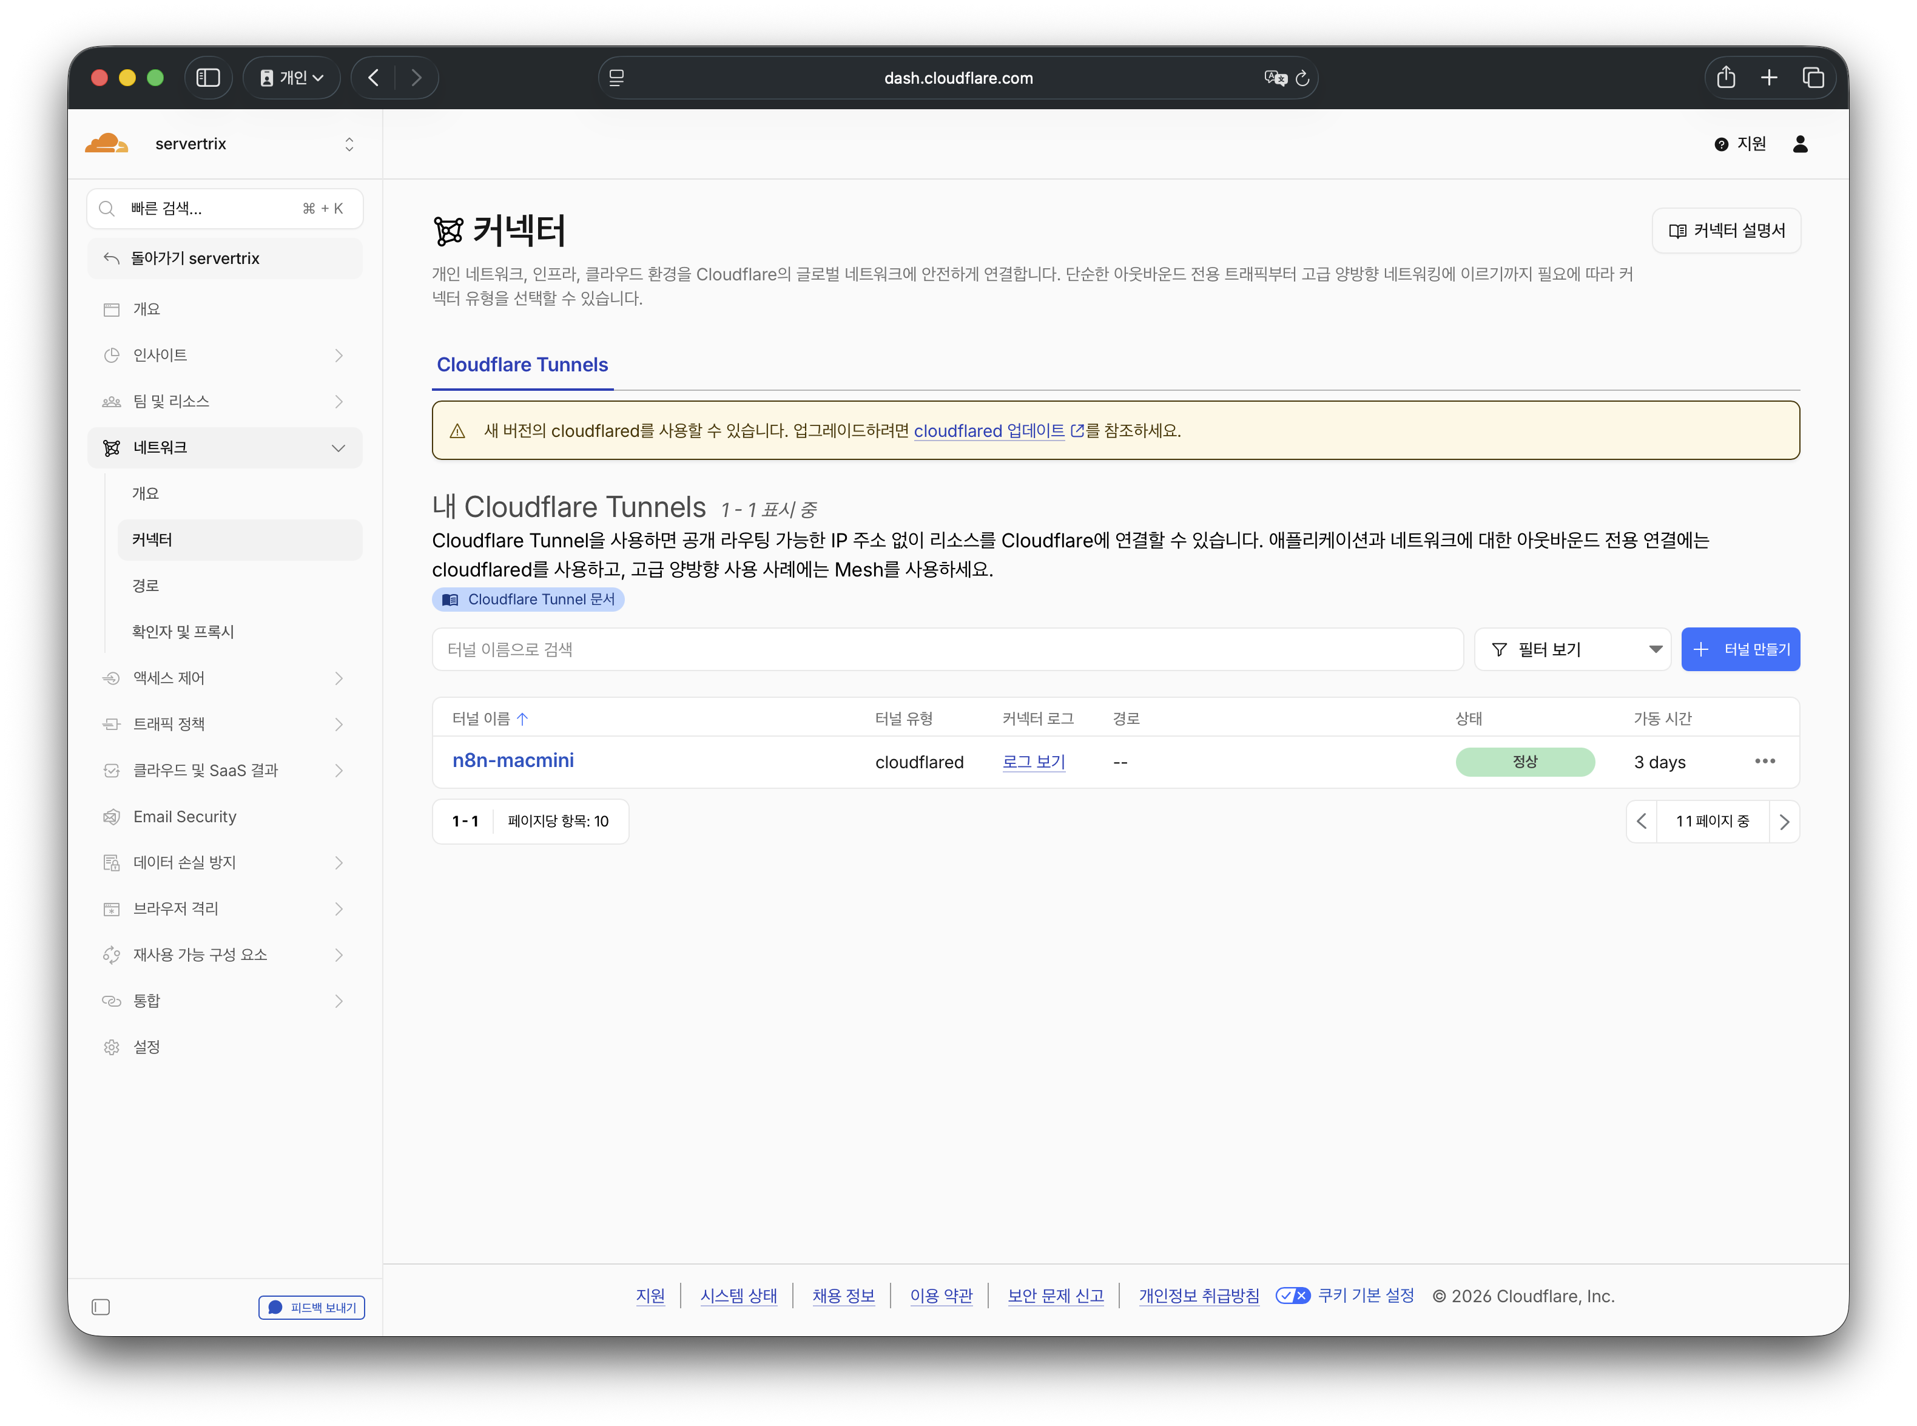Toggle the Safari sidebar icon

[208, 78]
